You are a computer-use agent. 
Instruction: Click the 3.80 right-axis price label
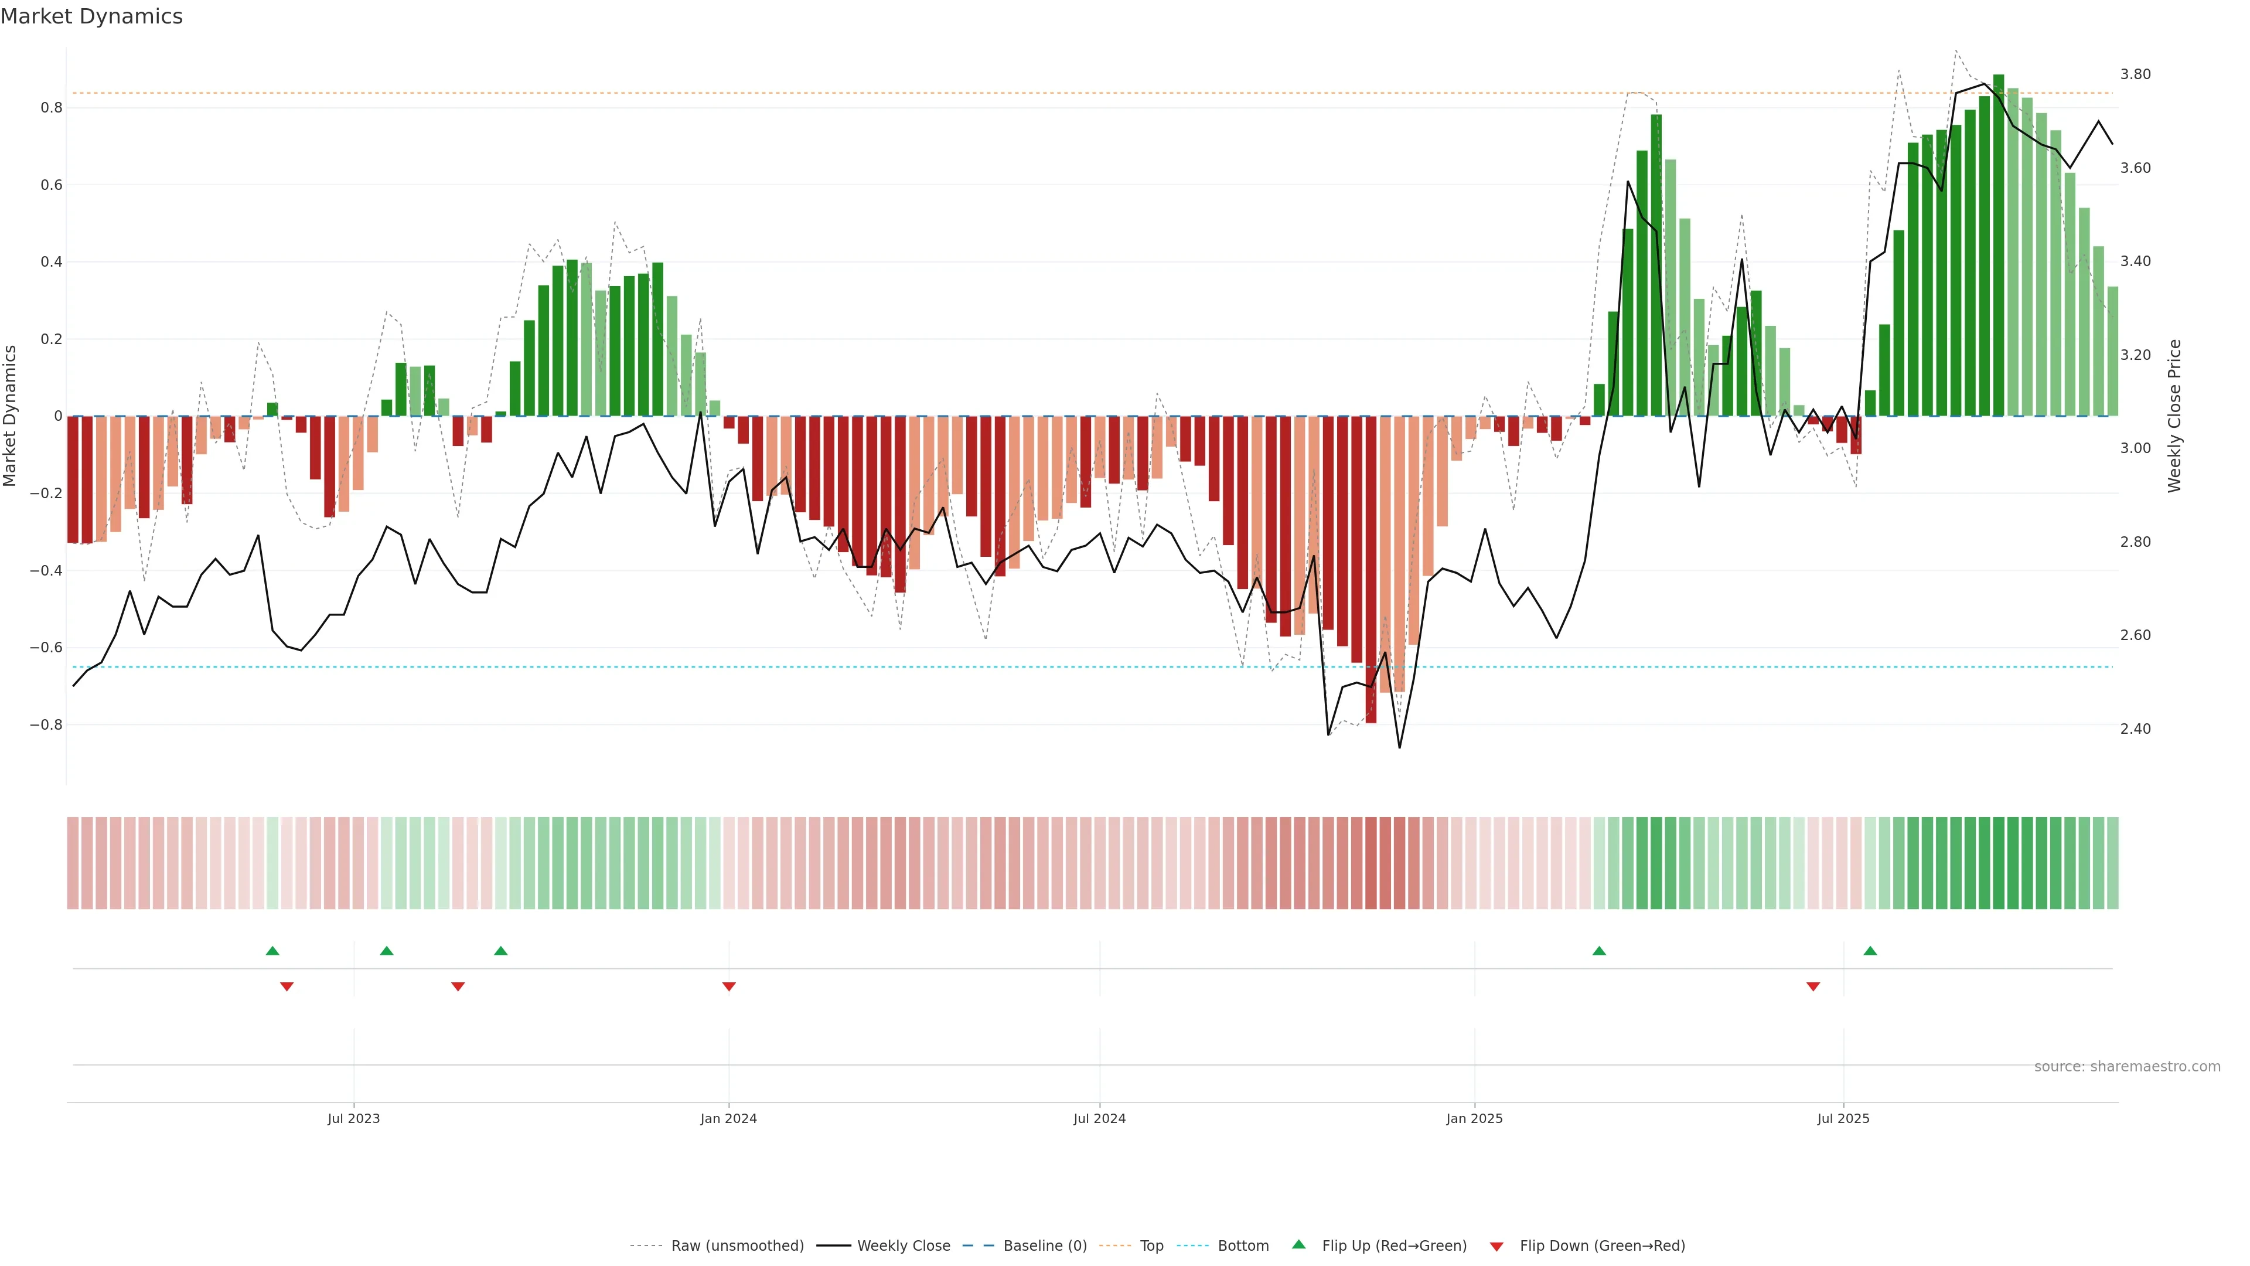[x=2135, y=74]
